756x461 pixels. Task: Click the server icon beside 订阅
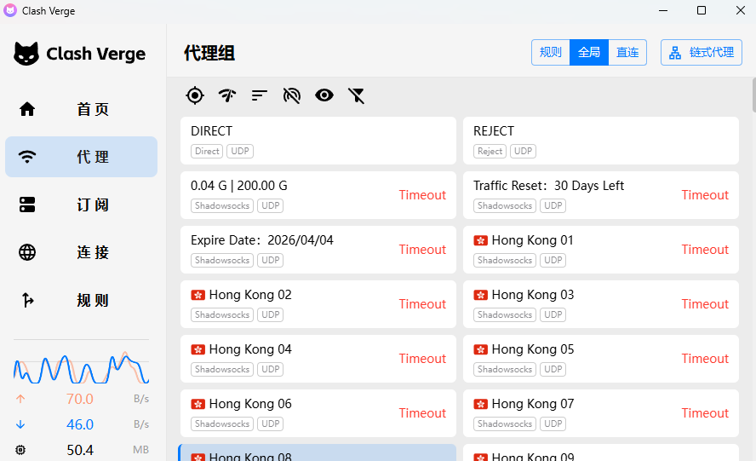27,205
